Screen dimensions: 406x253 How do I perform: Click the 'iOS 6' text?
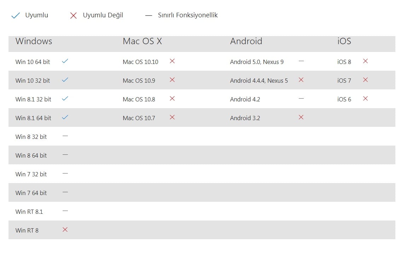pyautogui.click(x=344, y=99)
